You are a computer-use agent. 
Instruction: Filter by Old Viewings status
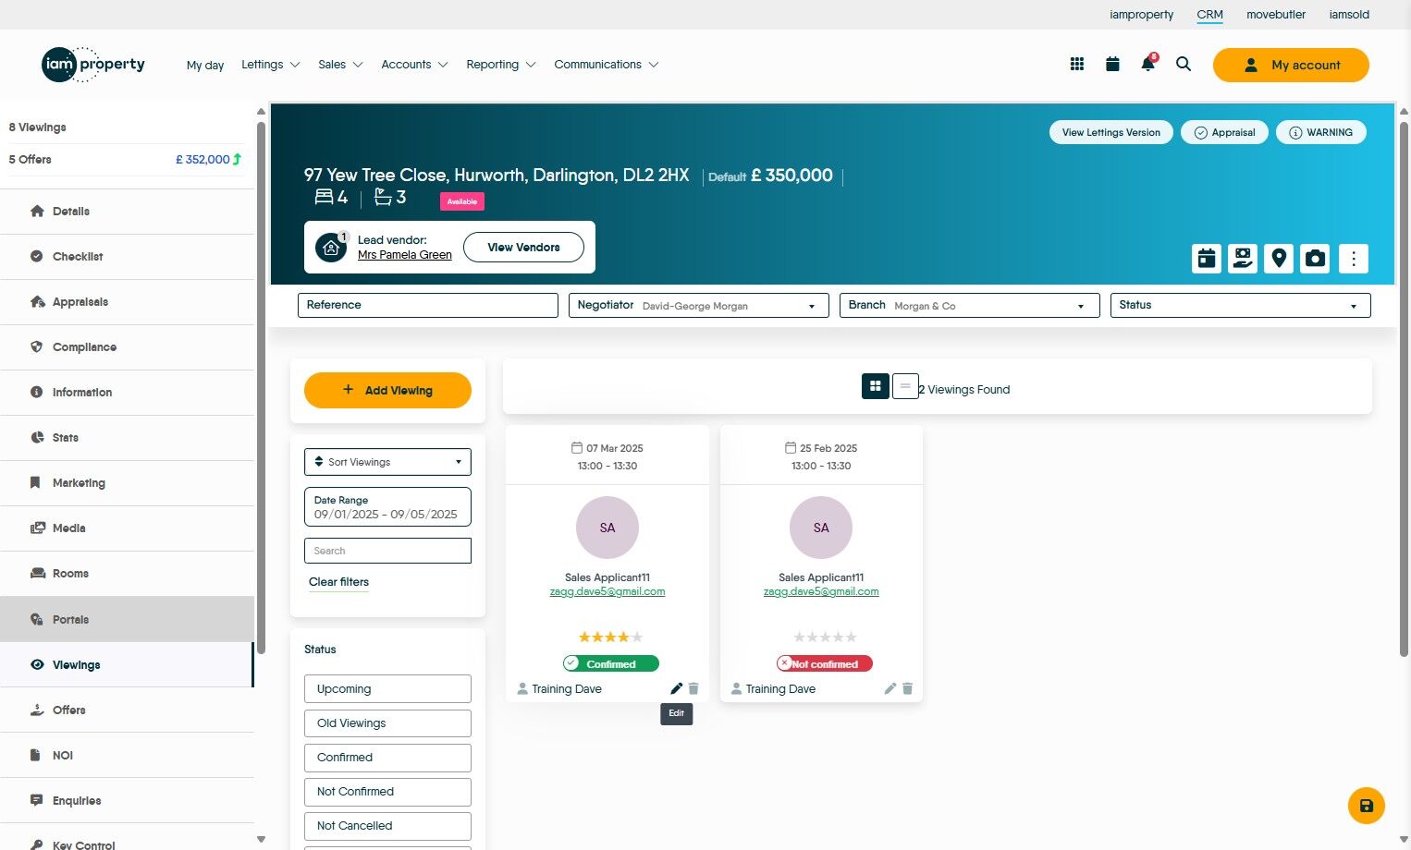[x=387, y=723]
